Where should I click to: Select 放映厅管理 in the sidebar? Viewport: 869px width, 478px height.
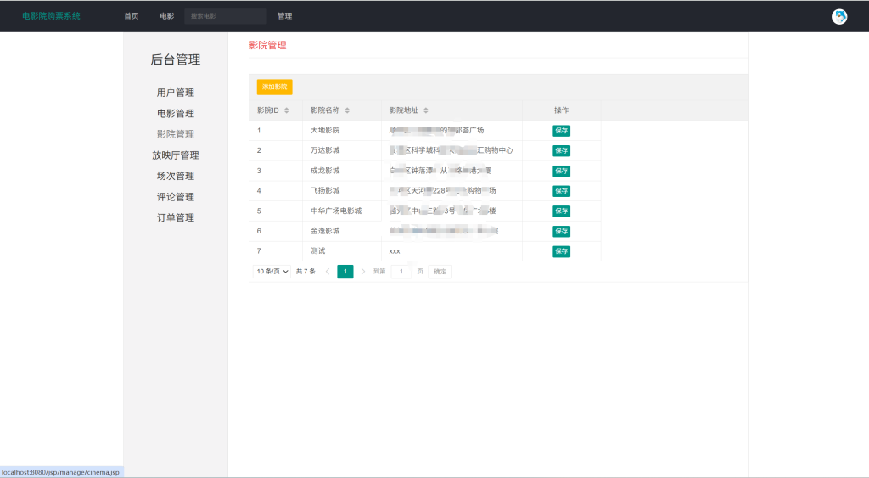click(175, 155)
